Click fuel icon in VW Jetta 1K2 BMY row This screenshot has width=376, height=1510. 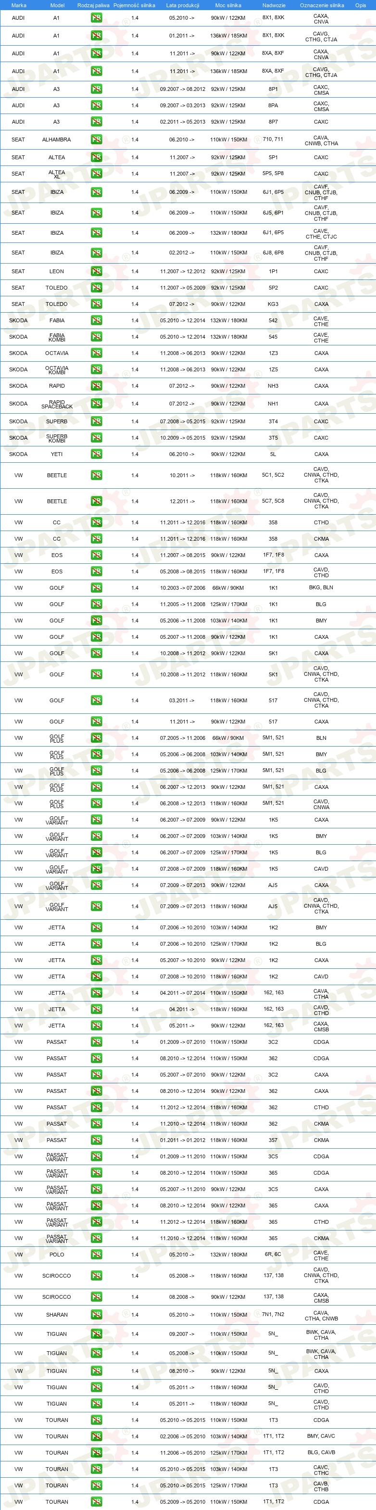96,928
